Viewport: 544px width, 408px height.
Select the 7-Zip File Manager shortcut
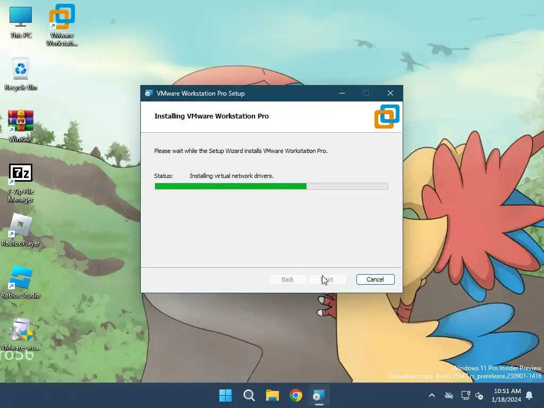(x=21, y=183)
